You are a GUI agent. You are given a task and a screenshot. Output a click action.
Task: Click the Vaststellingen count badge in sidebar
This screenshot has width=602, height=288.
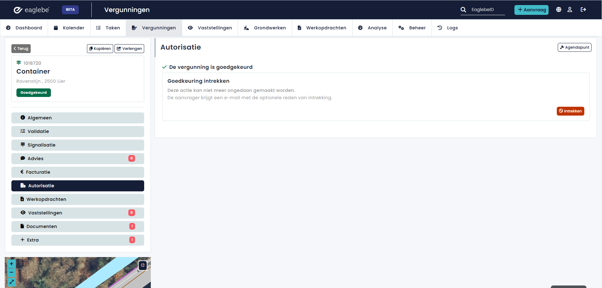tap(132, 213)
